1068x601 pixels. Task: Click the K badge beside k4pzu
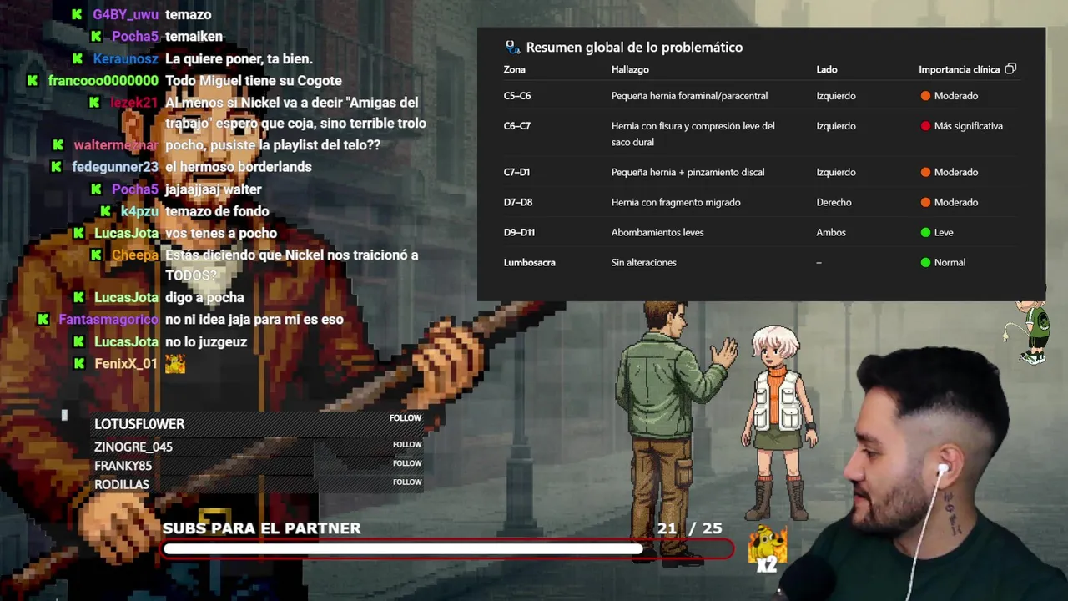point(105,211)
